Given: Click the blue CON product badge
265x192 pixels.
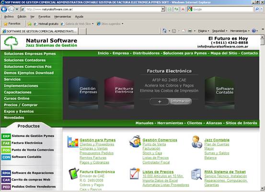Looking at the screenshot, I should [x=6, y=157].
